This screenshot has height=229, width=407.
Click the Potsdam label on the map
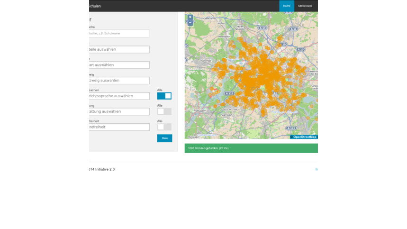point(200,110)
